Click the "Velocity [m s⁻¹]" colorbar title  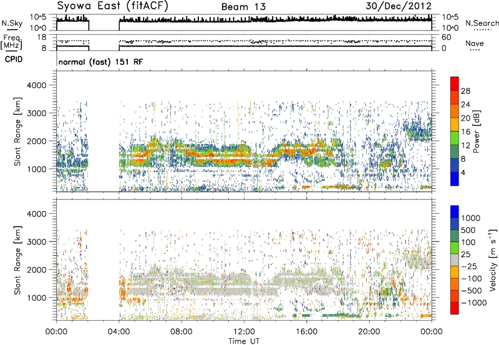click(x=493, y=260)
